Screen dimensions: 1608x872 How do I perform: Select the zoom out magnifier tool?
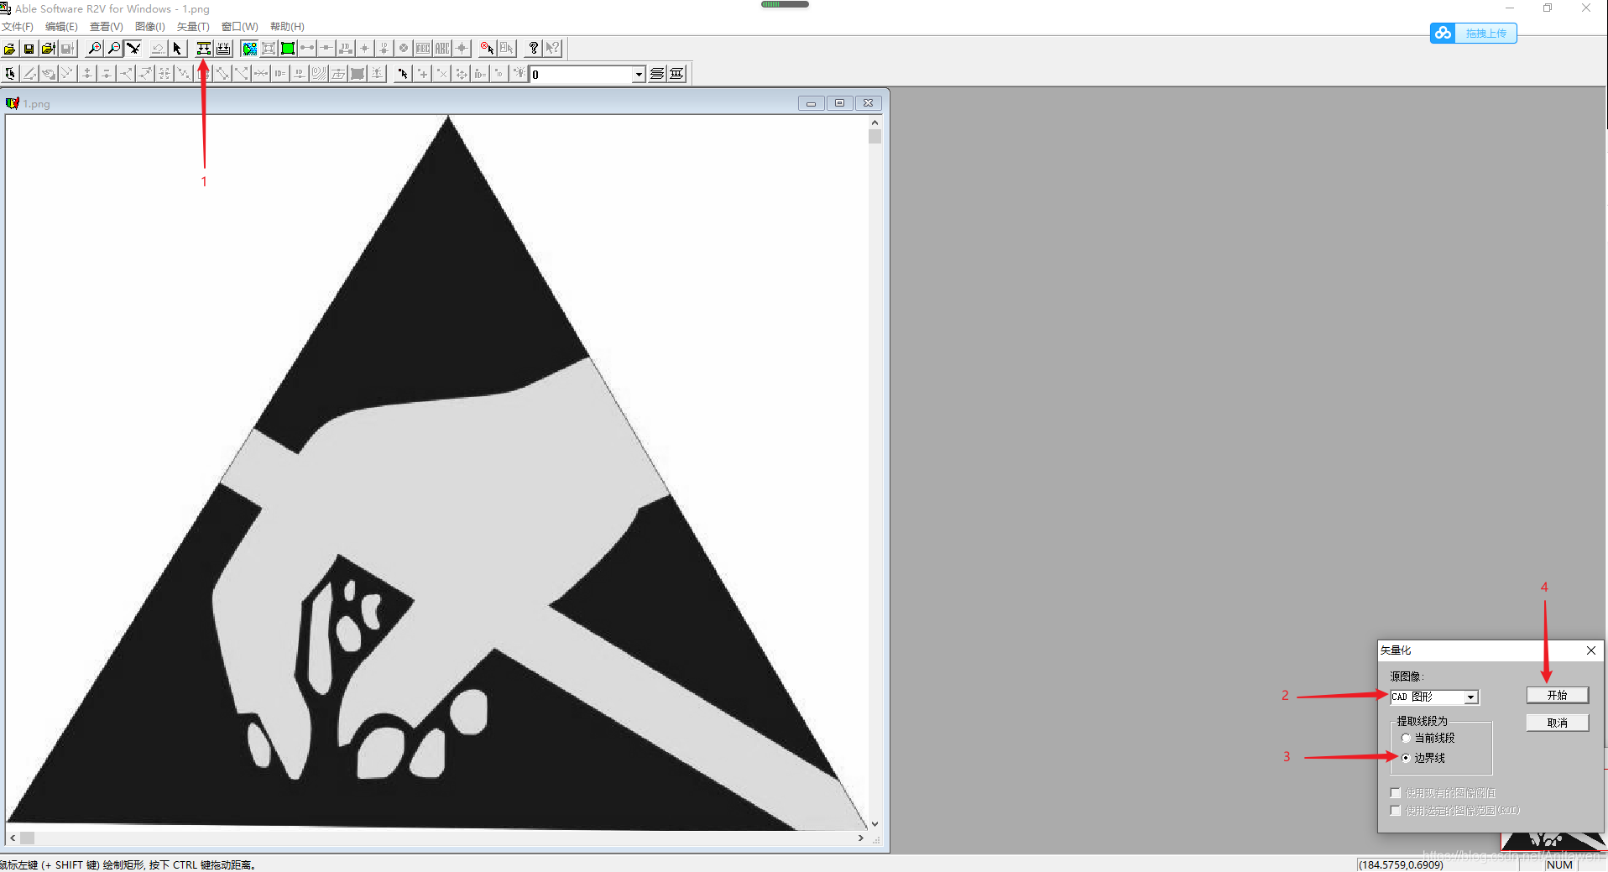[114, 49]
